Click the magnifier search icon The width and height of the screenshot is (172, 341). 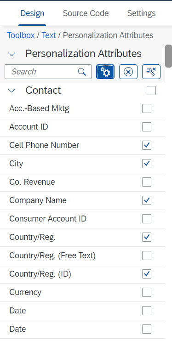point(82,72)
